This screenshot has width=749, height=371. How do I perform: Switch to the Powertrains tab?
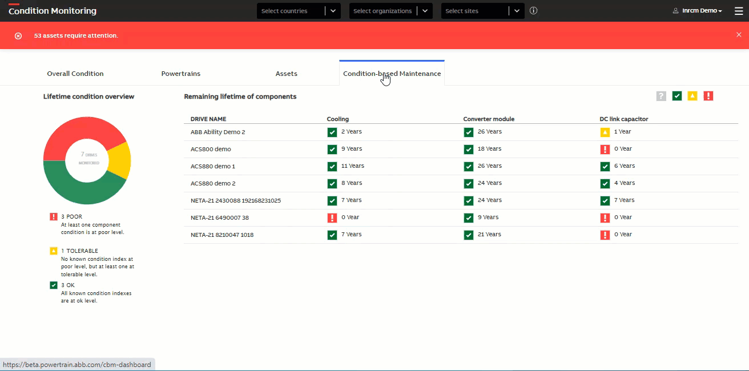pos(181,74)
